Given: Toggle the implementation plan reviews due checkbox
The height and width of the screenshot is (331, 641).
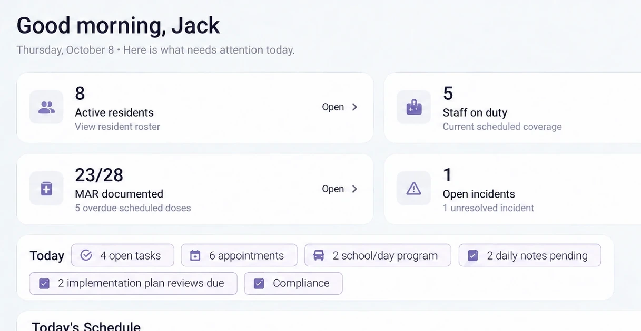Looking at the screenshot, I should tap(44, 284).
